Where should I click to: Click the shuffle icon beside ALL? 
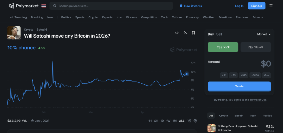point(189,121)
